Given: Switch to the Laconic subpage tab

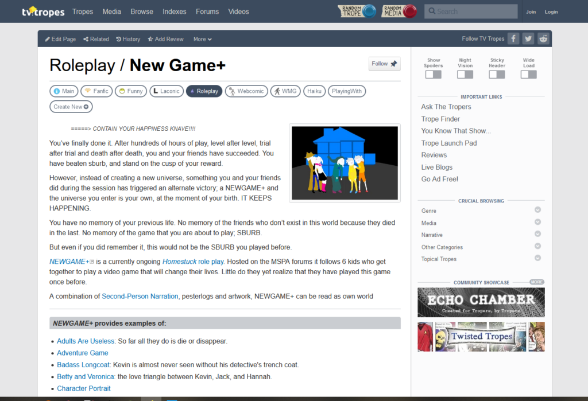Looking at the screenshot, I should coord(167,91).
